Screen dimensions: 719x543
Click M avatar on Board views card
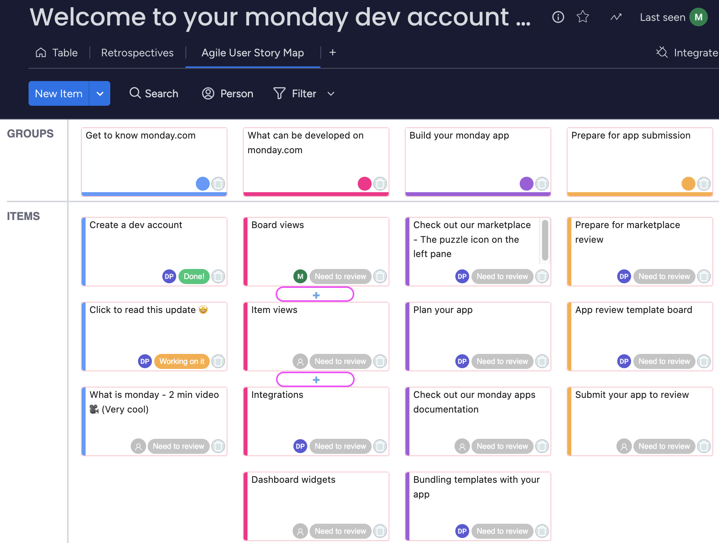point(300,276)
